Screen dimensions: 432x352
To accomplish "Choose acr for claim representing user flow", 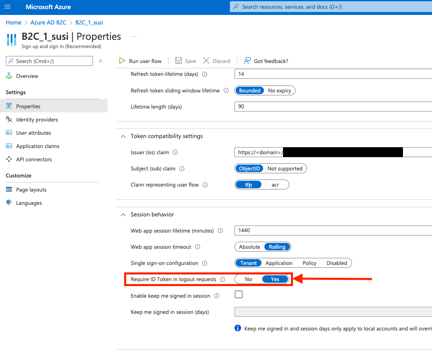I will coord(275,184).
